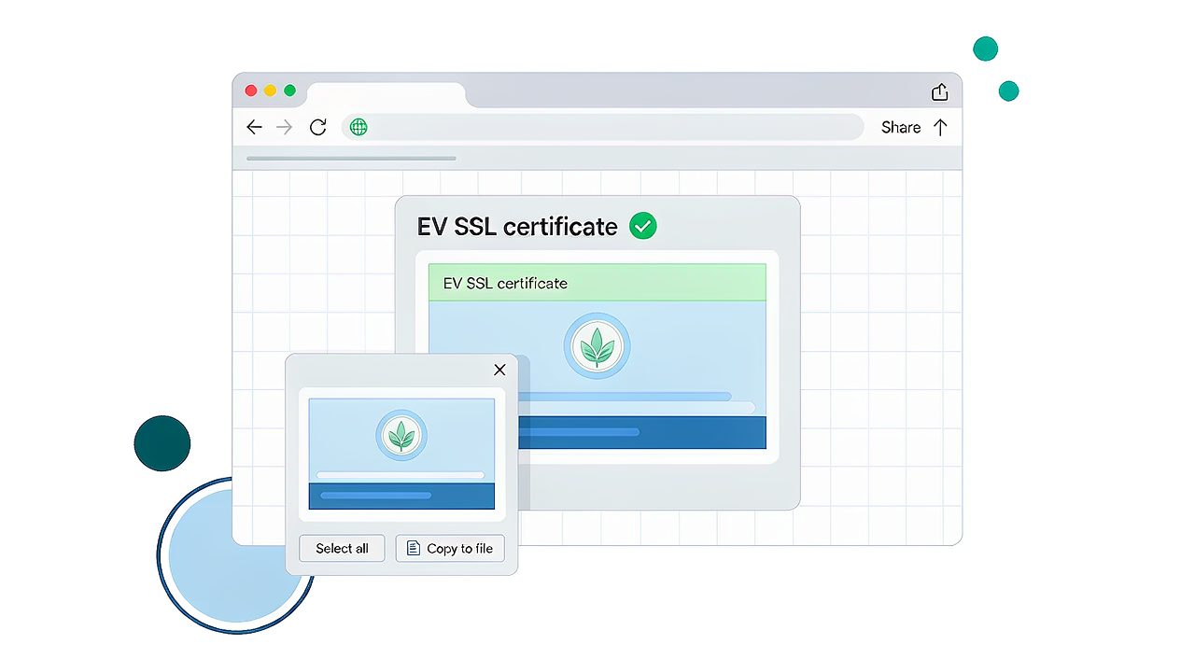Click the Select all button
This screenshot has height=672, width=1195.
342,548
